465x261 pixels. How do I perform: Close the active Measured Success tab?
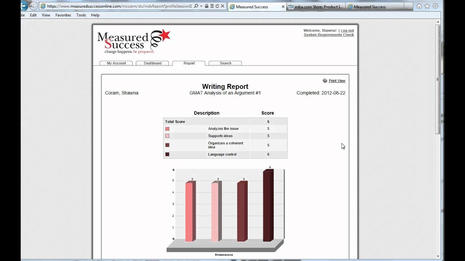283,7
